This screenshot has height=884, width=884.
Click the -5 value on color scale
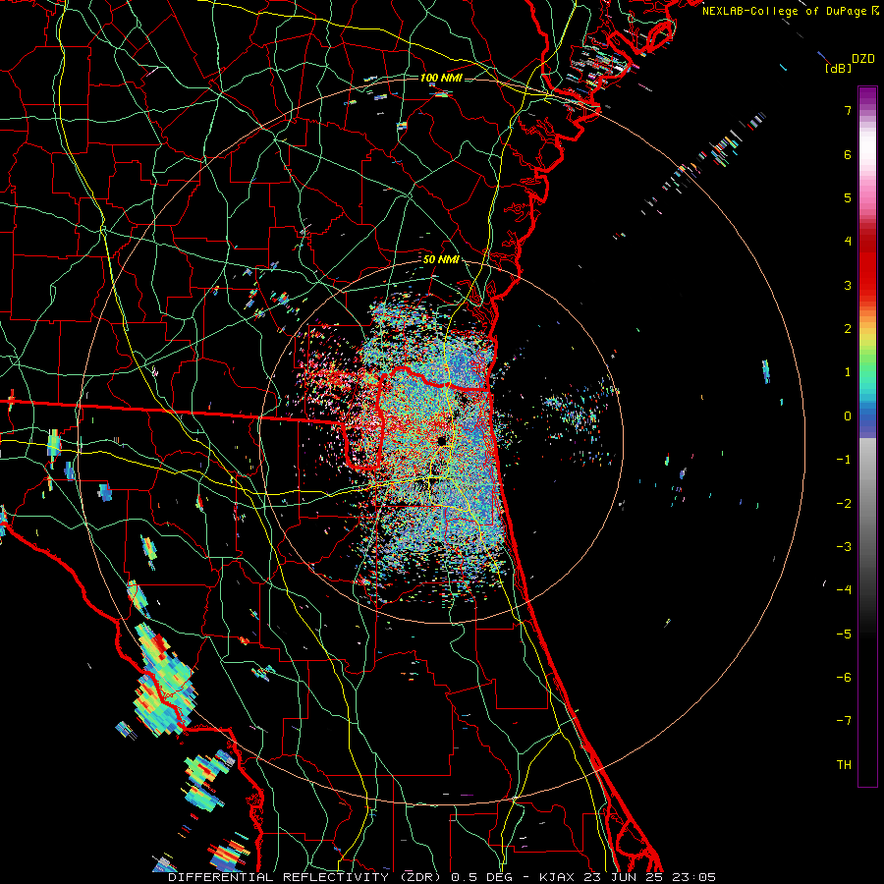tap(844, 635)
